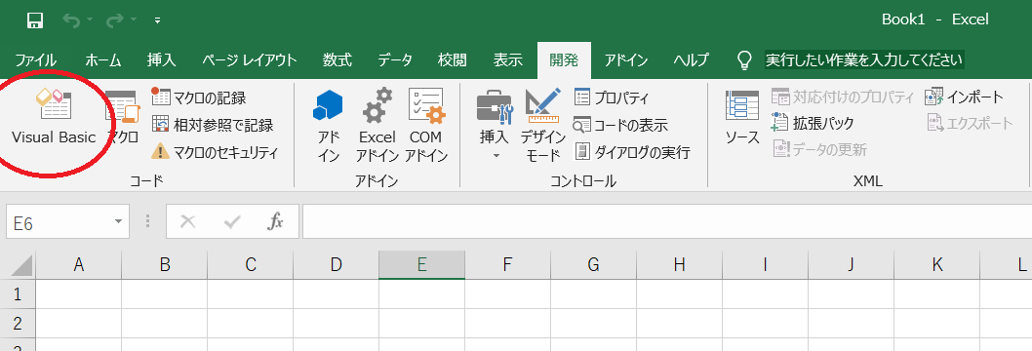
Task: Open the ヘルプ tab
Action: 691,60
